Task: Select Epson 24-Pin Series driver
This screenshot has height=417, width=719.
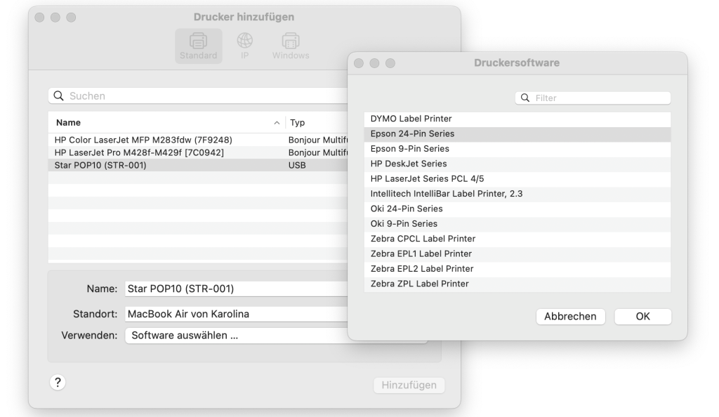Action: click(x=517, y=134)
